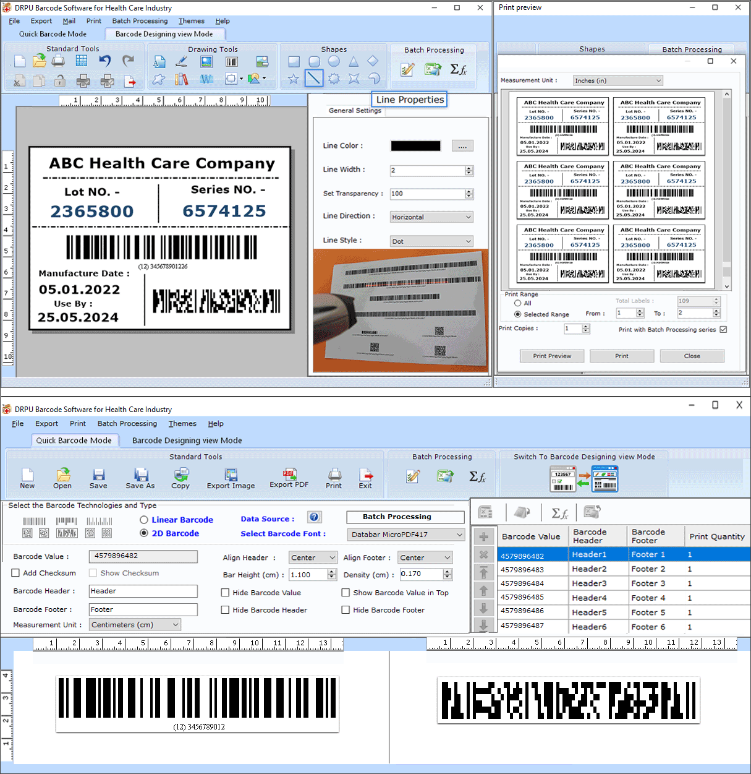The width and height of the screenshot is (751, 774).
Task: Choose the Diamond shape tool
Action: [373, 61]
